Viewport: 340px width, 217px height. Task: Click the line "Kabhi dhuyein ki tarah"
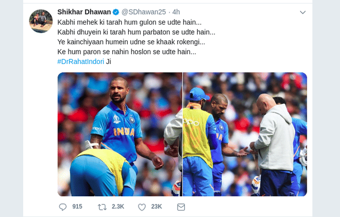136,32
